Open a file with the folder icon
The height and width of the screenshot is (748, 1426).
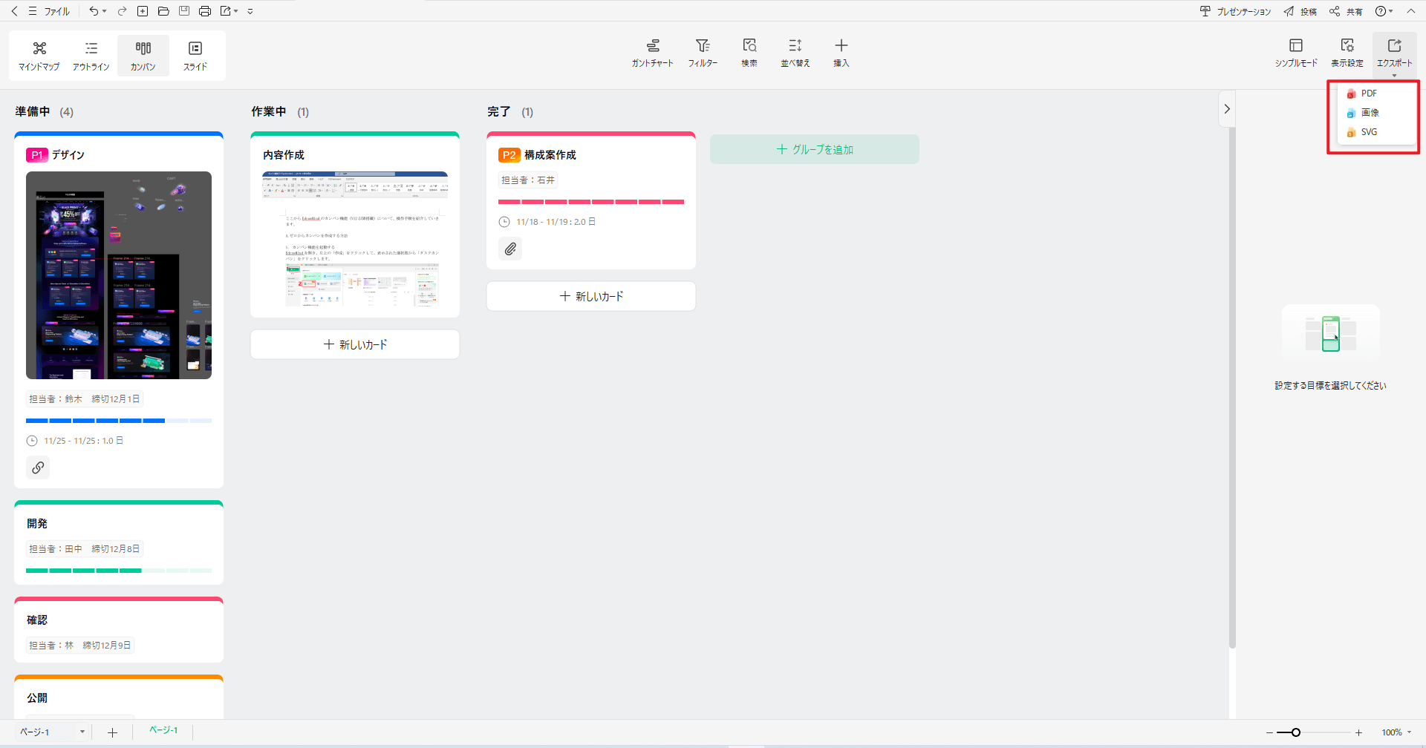tap(163, 11)
